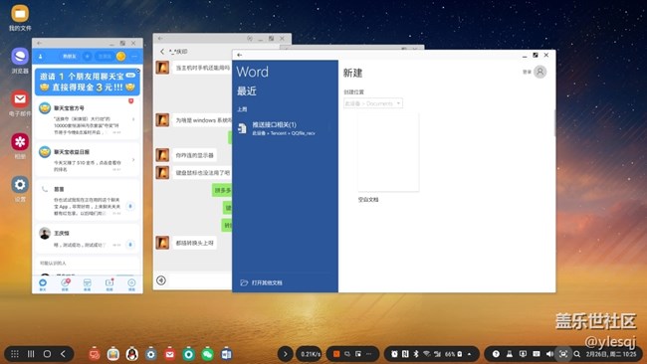Open the last bottom tab in 聊天宝
The width and height of the screenshot is (647, 364).
(131, 284)
